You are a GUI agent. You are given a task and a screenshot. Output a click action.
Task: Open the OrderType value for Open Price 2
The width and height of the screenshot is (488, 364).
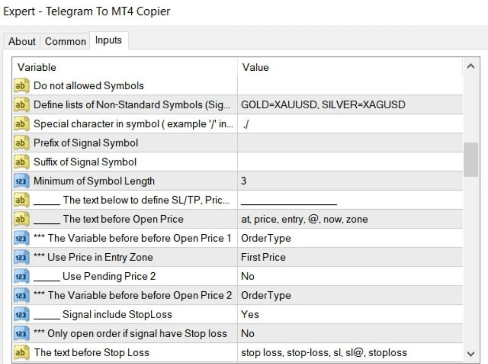[x=350, y=295]
